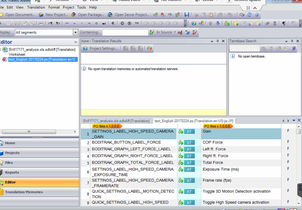Viewport: 302px width, 210px height.
Task: Insert the registered trademark symbol
Action: coord(129,23)
